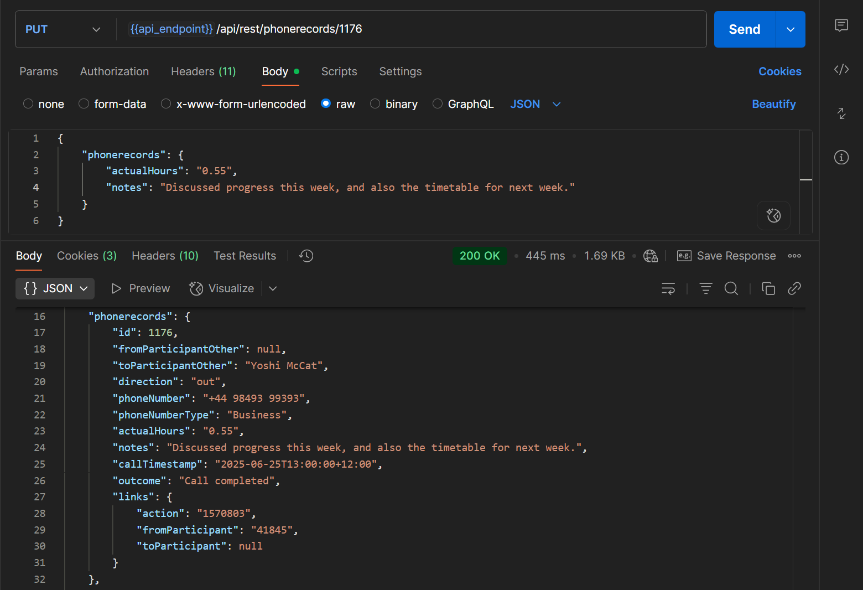Viewport: 863px width, 590px height.
Task: Click response line number 27
Action: point(40,497)
